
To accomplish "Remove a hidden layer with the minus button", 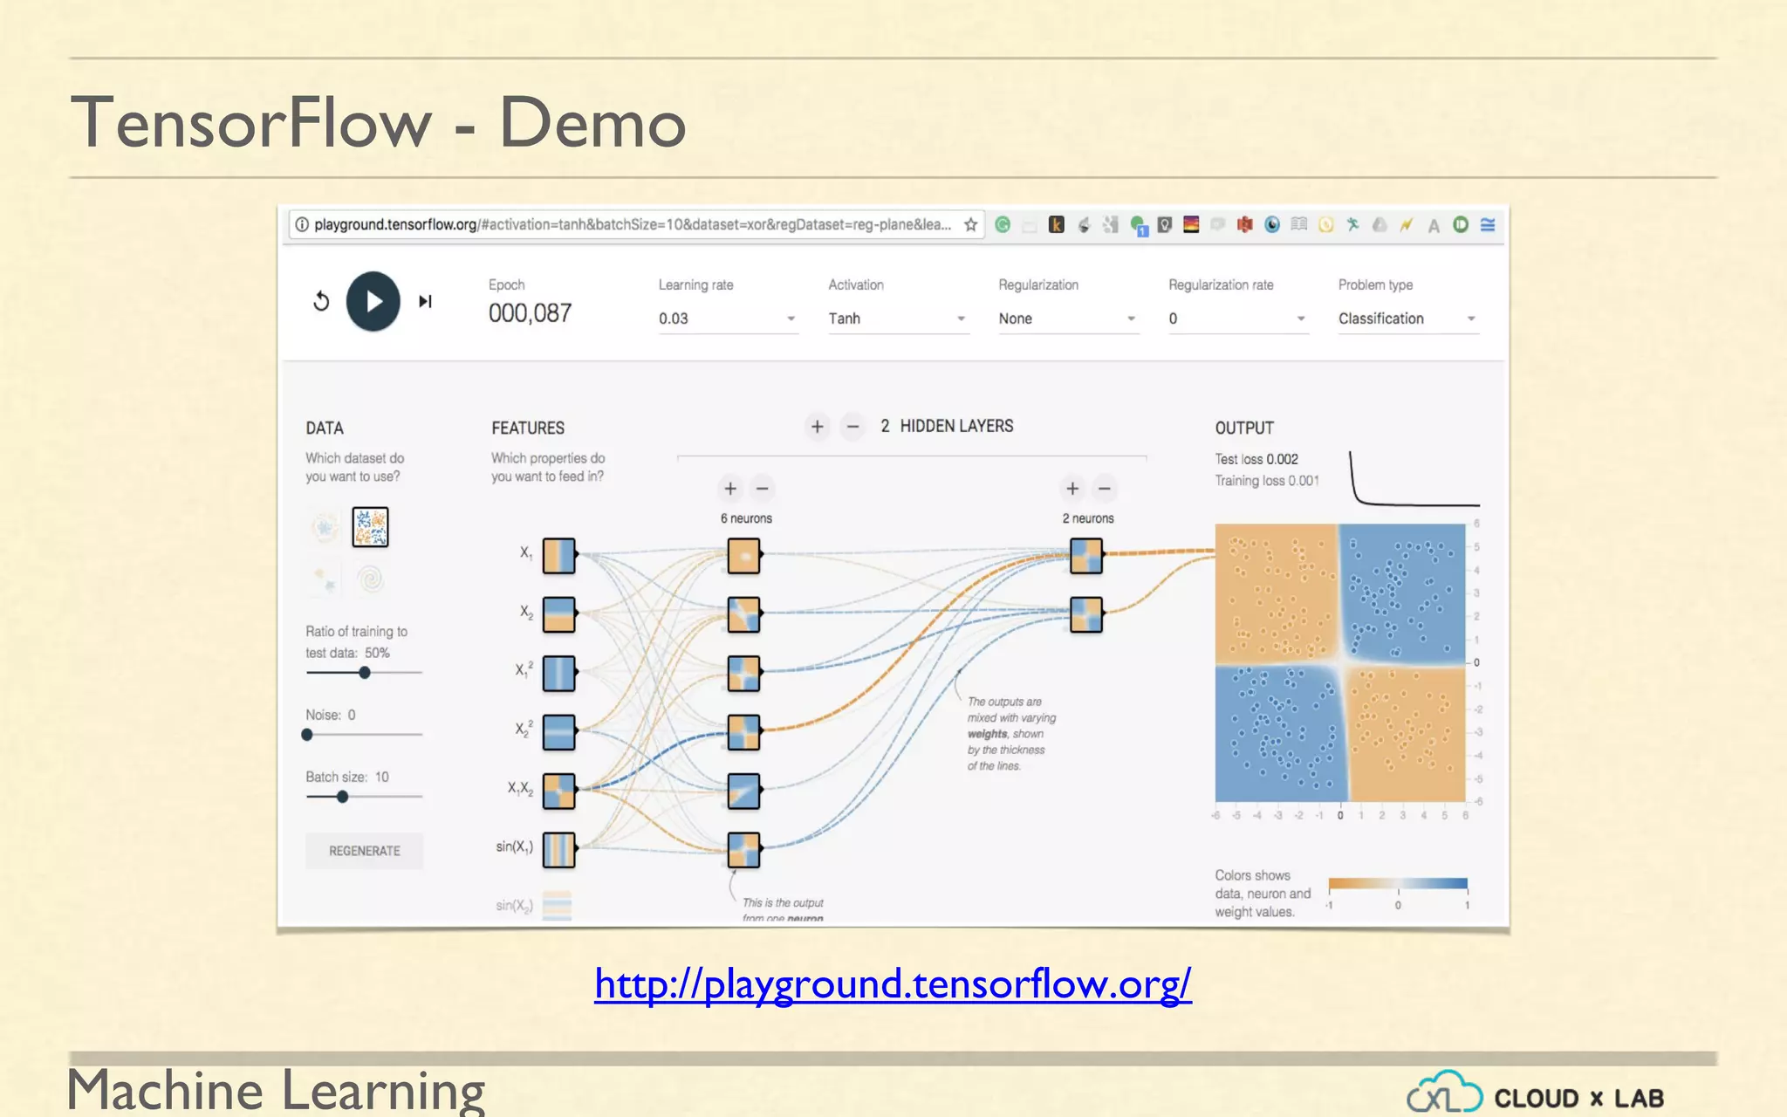I will [852, 426].
